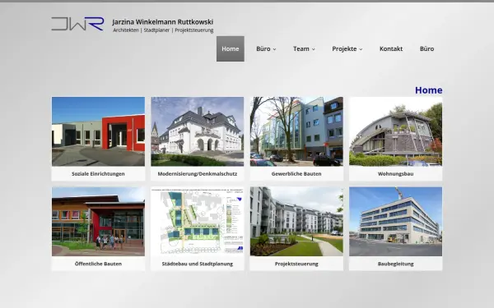Viewport: 494px width, 308px height.
Task: Go to the Kontakt page
Action: click(391, 48)
